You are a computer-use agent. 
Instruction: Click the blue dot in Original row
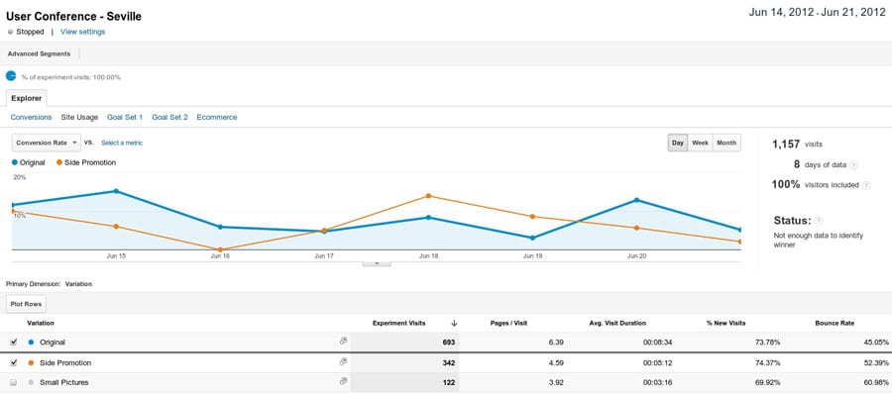[x=31, y=343]
